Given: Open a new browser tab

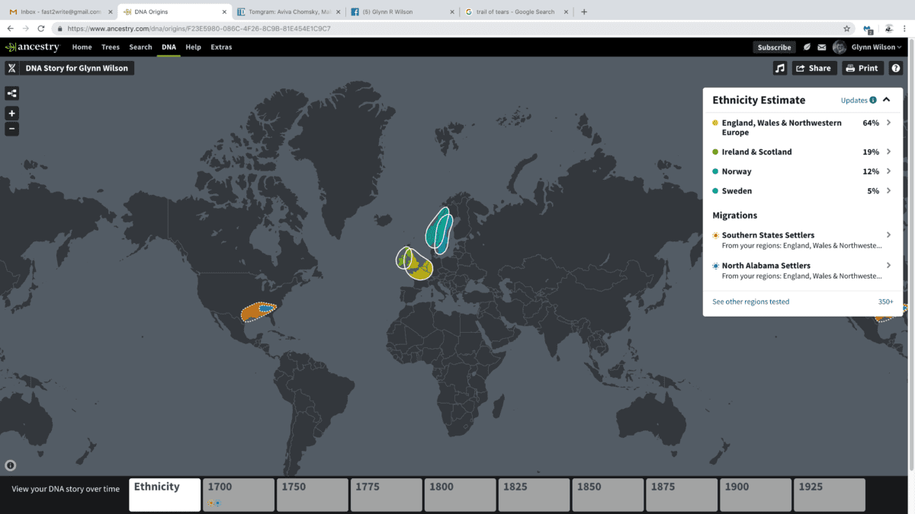Looking at the screenshot, I should tap(583, 11).
